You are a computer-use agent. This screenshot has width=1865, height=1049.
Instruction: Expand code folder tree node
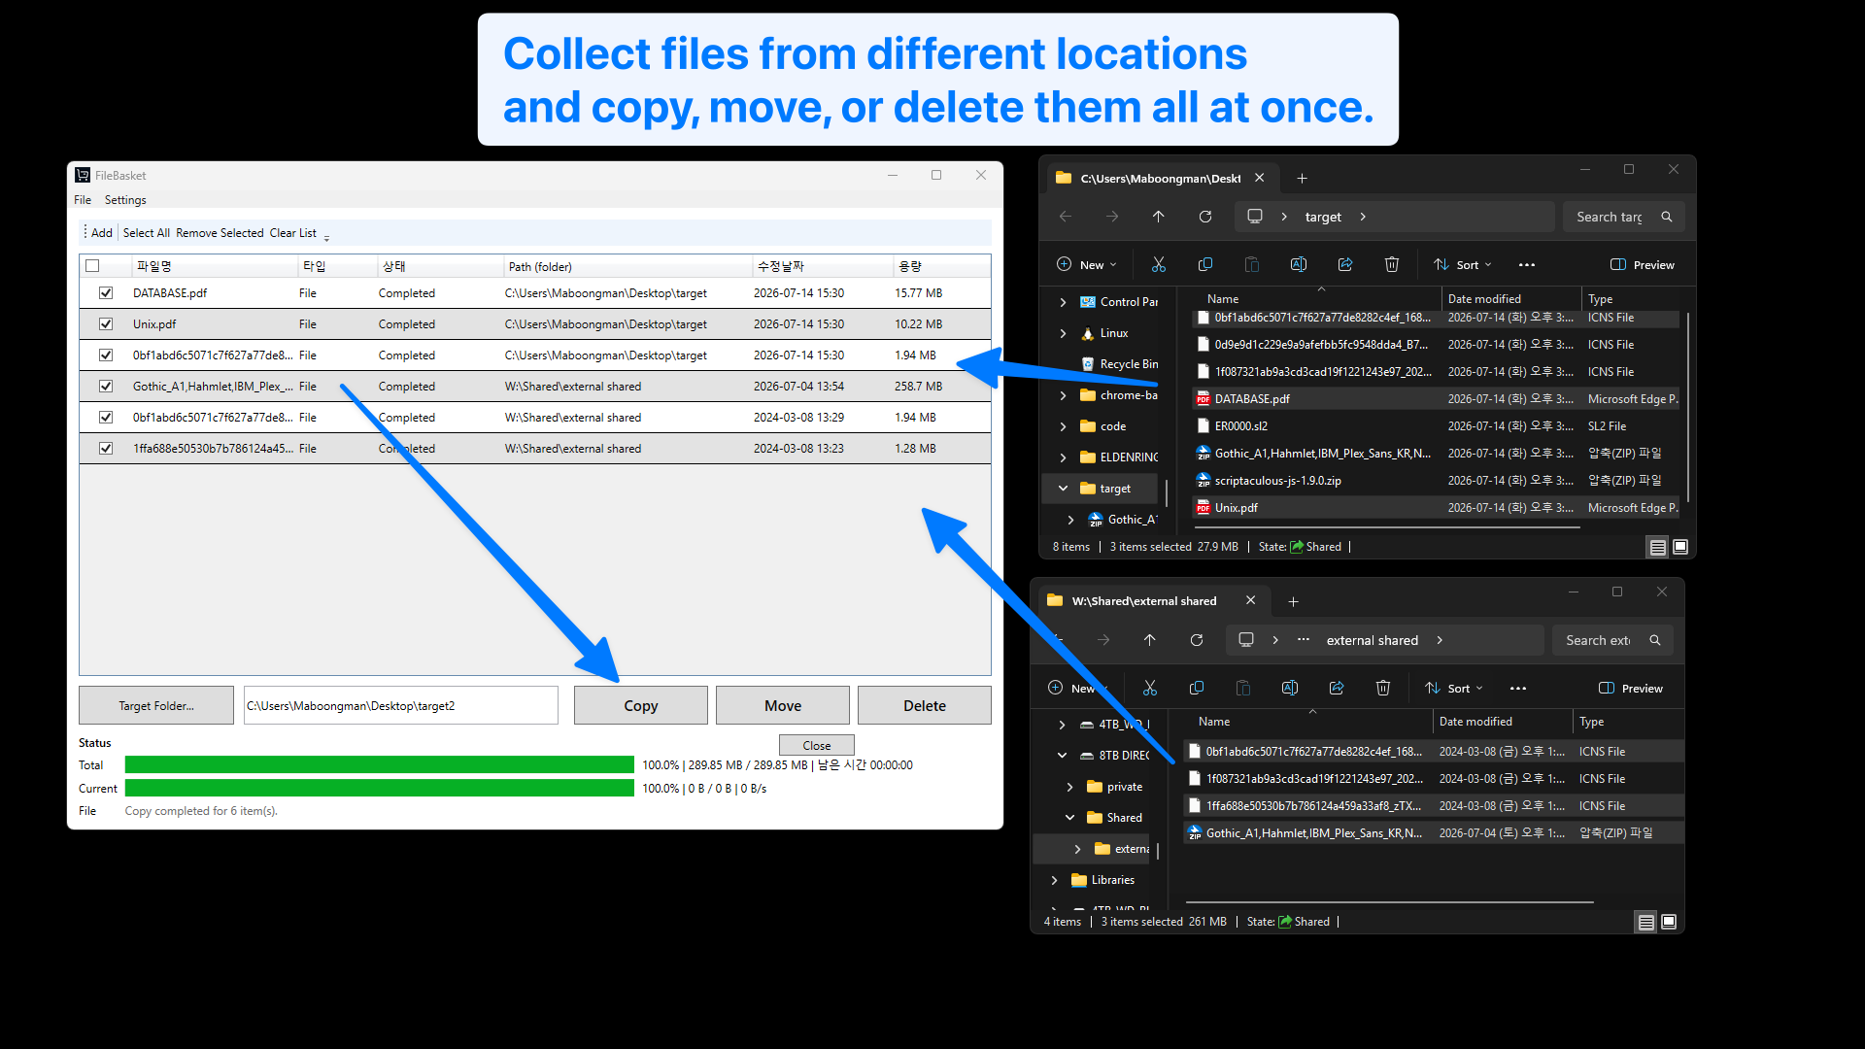click(1063, 426)
